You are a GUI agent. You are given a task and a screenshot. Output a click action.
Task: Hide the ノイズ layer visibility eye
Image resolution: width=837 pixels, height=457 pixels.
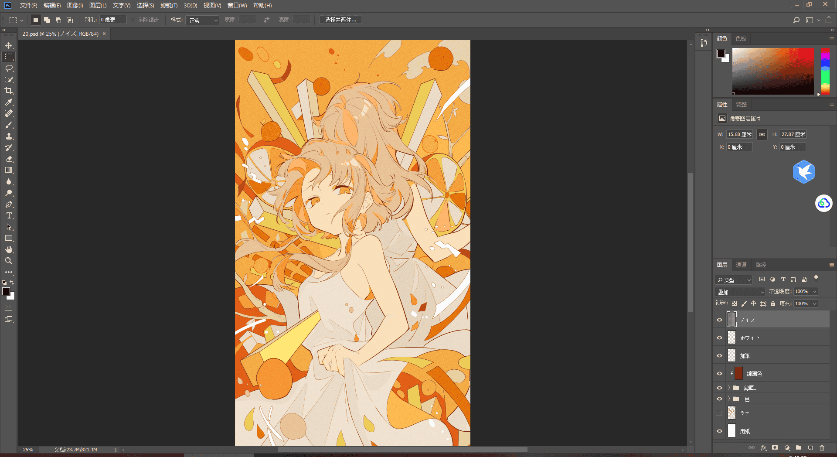pos(720,320)
